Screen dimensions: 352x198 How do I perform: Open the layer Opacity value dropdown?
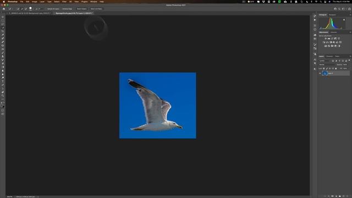pos(345,65)
